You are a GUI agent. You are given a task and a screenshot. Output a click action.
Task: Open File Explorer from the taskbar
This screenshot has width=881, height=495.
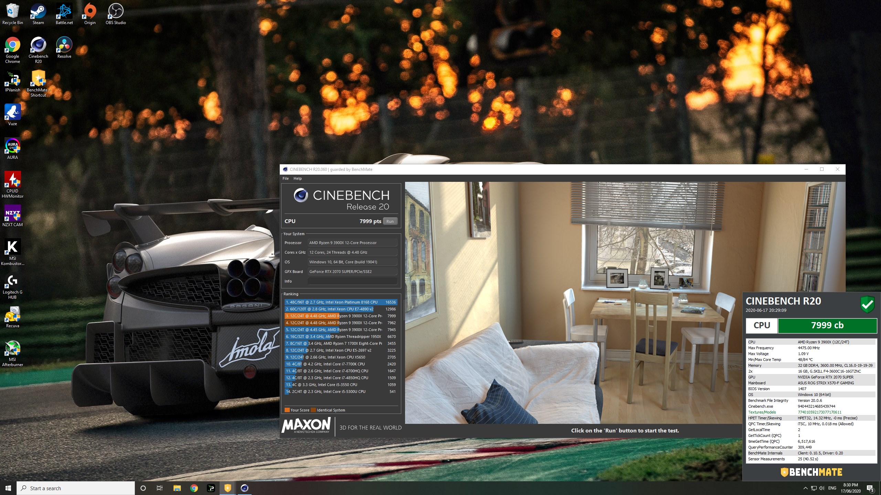(177, 488)
